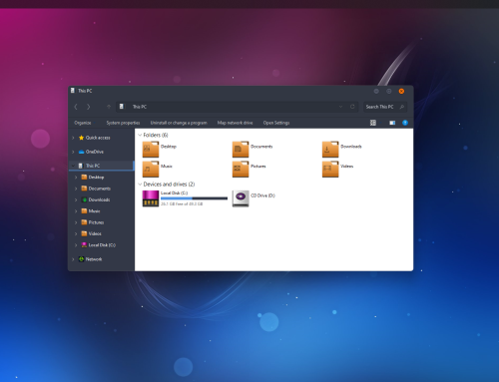
Task: Click the This PC address bar path
Action: pyautogui.click(x=140, y=107)
